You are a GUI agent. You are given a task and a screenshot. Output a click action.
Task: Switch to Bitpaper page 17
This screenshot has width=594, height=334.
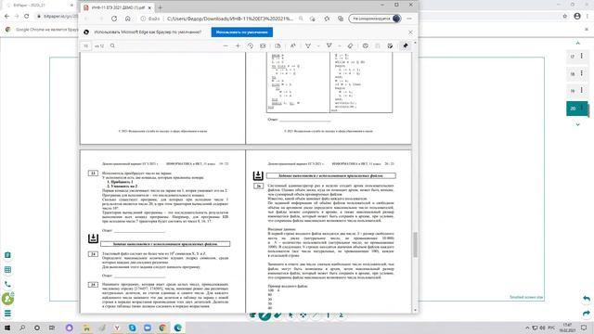(573, 57)
